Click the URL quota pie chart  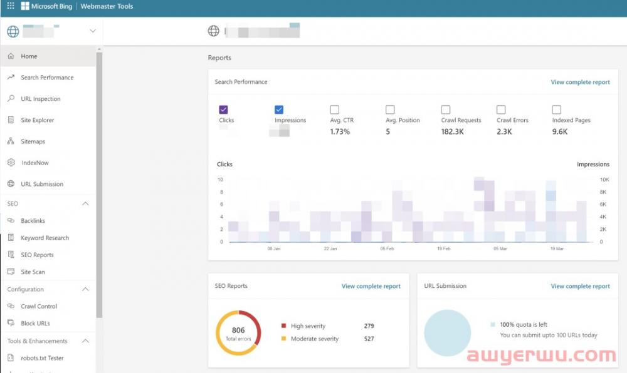click(x=448, y=333)
